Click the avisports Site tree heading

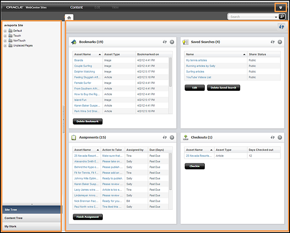click(14, 25)
